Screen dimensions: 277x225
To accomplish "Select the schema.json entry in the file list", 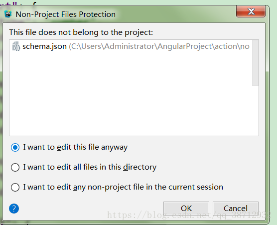I will 131,46.
